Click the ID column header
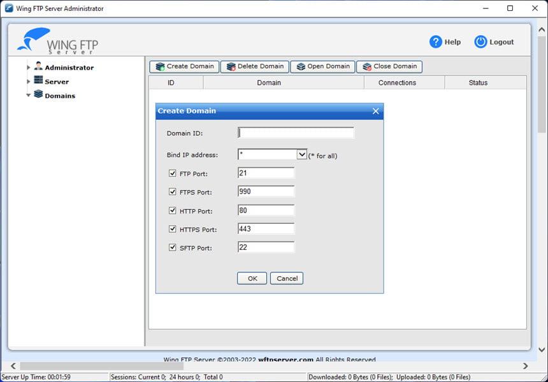The width and height of the screenshot is (548, 382). 176,83
